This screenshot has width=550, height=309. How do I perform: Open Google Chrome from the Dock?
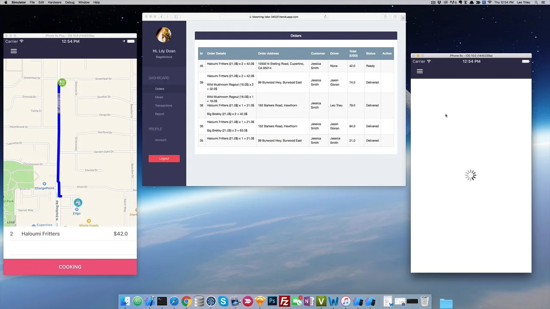click(x=186, y=301)
